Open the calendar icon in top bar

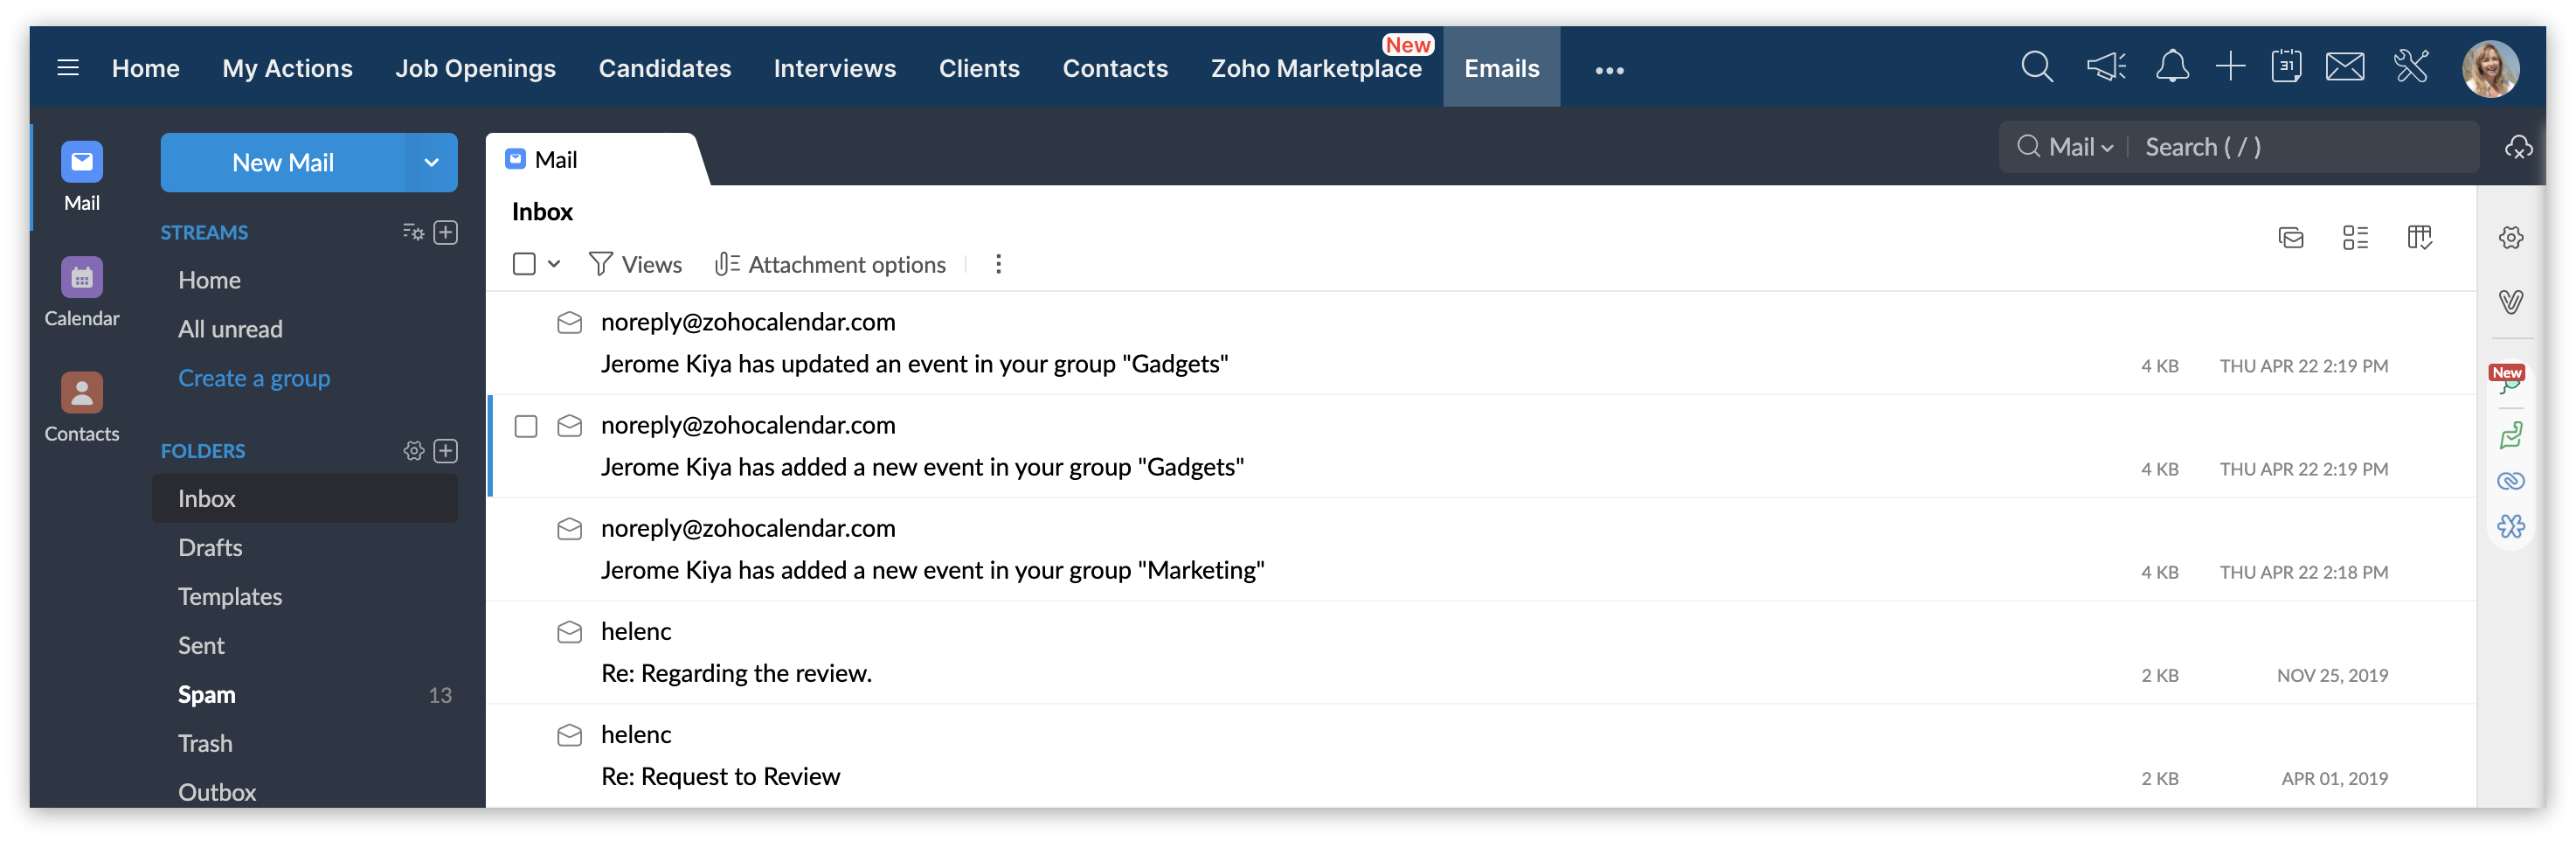[x=2286, y=67]
